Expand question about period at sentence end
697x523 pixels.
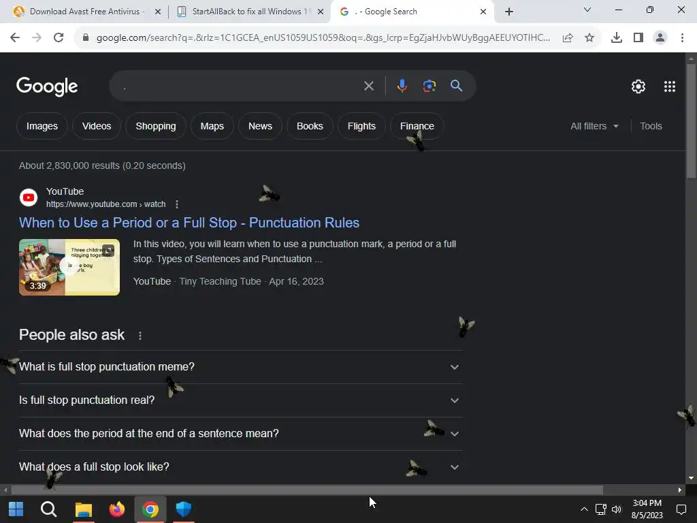[x=240, y=434]
